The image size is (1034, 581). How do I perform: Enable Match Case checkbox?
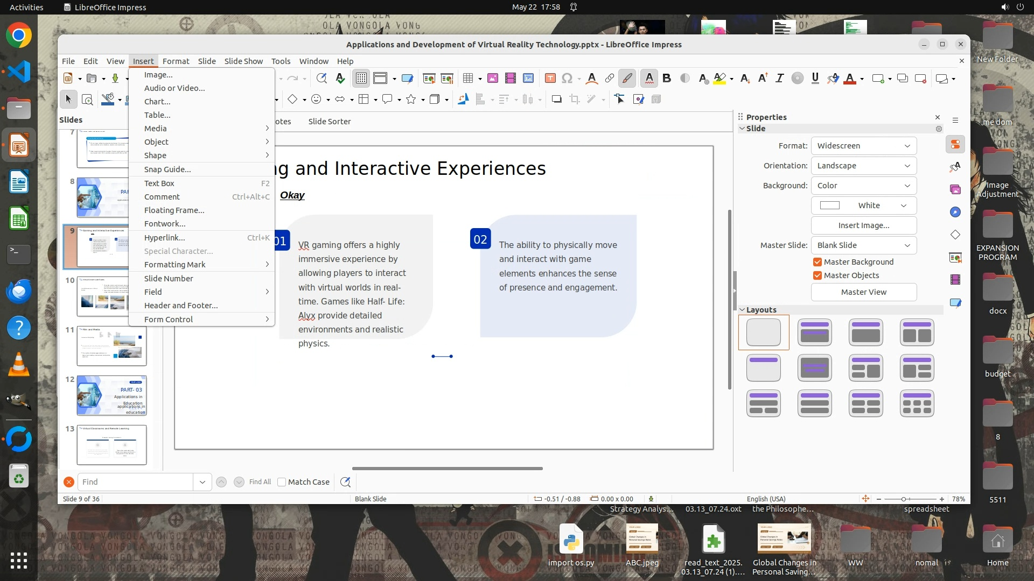click(x=282, y=482)
